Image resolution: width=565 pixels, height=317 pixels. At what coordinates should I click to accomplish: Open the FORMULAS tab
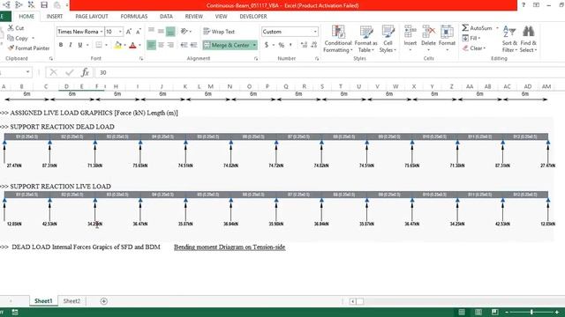[x=134, y=17]
